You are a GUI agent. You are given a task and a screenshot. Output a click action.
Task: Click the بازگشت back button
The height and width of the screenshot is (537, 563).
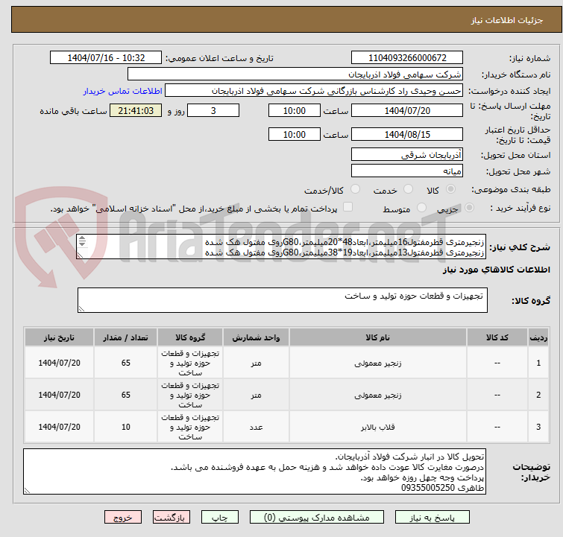point(172,518)
